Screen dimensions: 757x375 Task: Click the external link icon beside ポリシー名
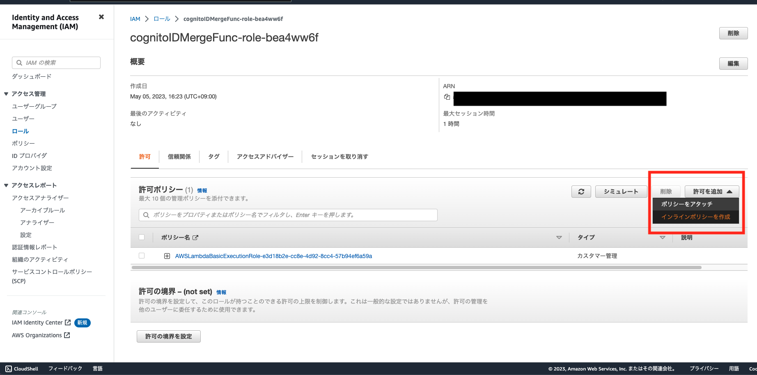click(x=195, y=238)
